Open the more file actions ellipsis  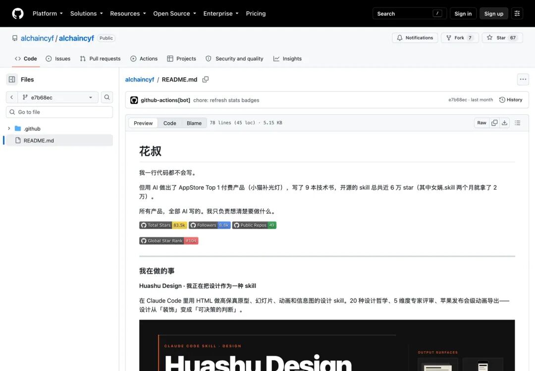tap(523, 79)
